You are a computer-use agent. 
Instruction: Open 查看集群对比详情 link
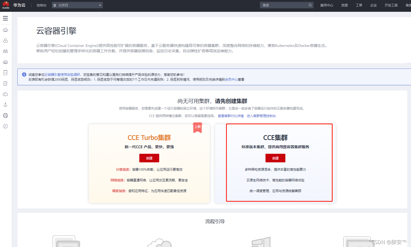click(231, 116)
